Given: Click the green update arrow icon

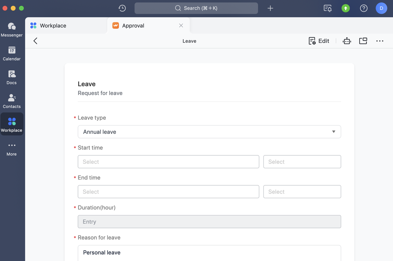Looking at the screenshot, I should (x=346, y=8).
